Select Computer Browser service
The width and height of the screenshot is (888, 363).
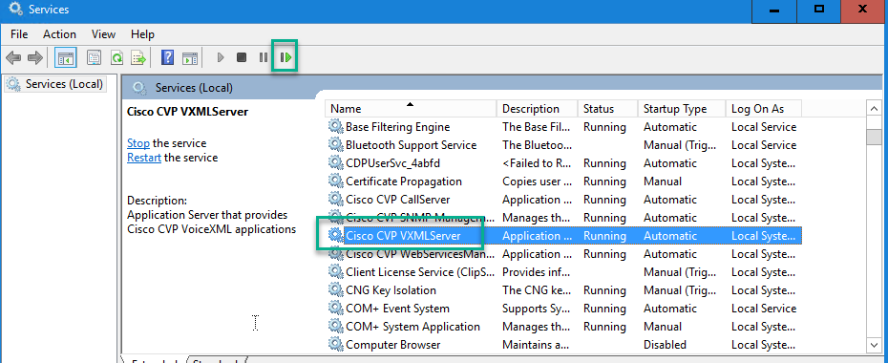point(393,344)
